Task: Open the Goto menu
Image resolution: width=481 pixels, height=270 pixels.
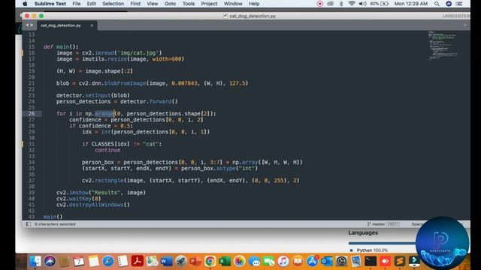Action: (x=170, y=4)
